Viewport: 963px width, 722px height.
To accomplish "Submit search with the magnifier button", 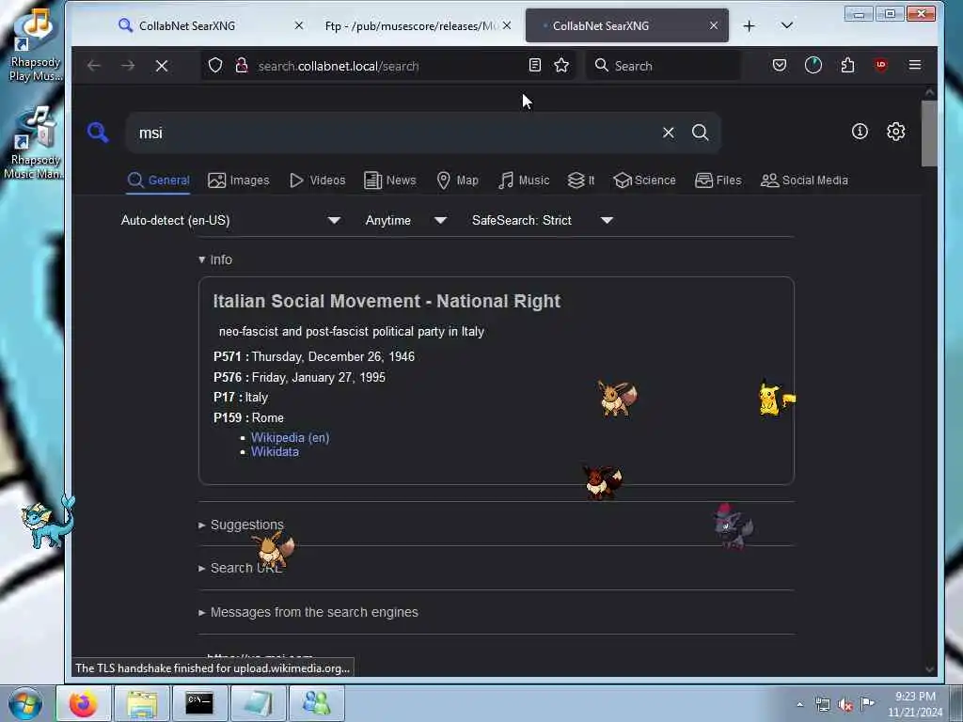I will pyautogui.click(x=700, y=133).
